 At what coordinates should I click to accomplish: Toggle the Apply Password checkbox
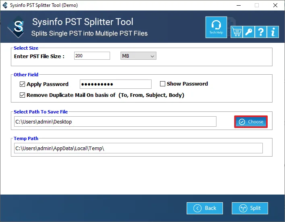click(22, 84)
